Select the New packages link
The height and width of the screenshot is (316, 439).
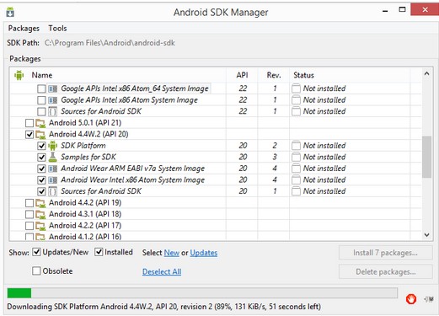pos(172,253)
